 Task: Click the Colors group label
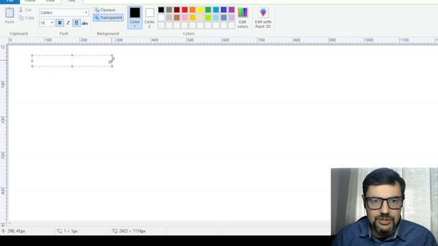(189, 33)
